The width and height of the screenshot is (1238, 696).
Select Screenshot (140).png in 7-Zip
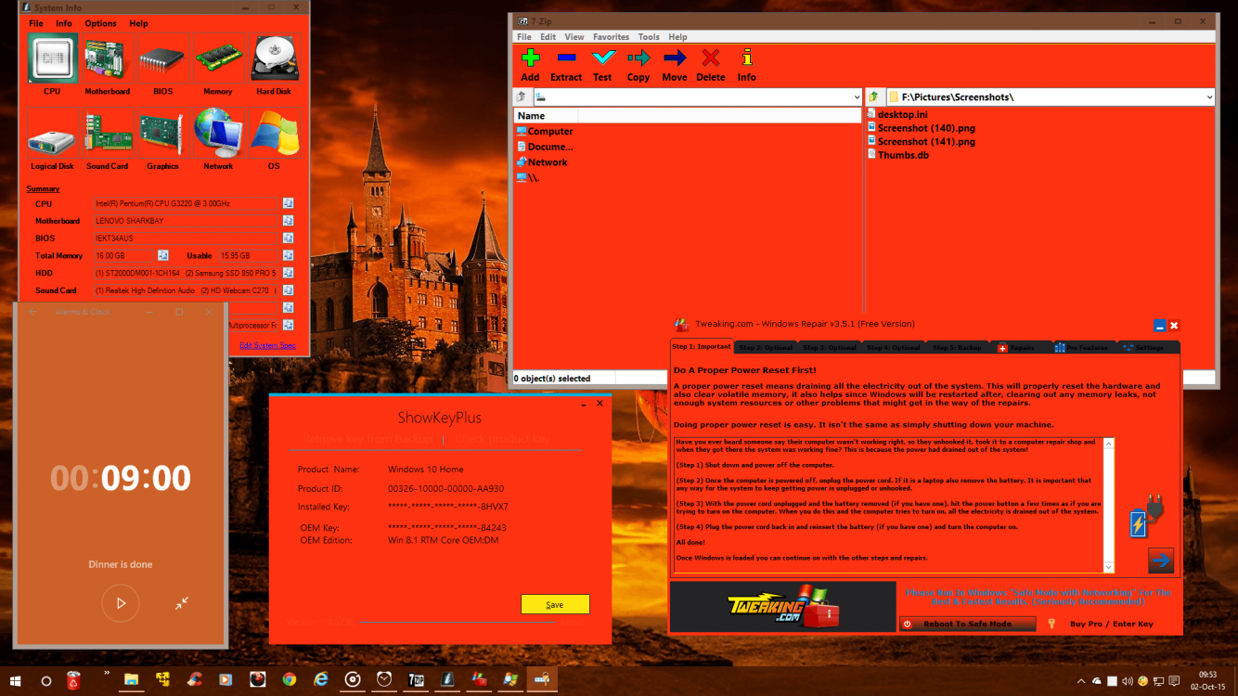tap(922, 128)
